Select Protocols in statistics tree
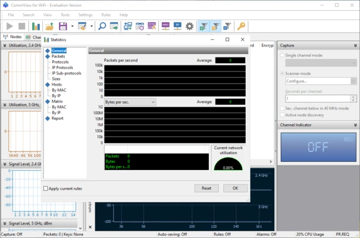Viewport: 360px width, 238px height. (x=60, y=62)
